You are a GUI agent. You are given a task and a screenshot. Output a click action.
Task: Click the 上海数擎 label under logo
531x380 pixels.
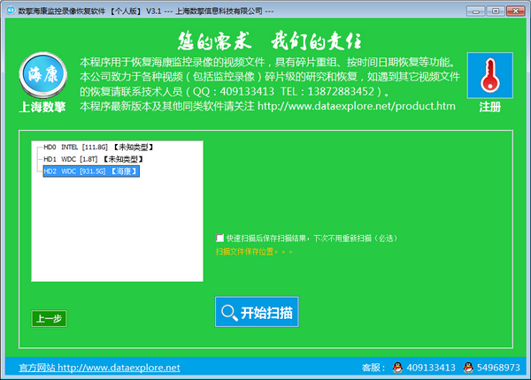pos(42,107)
